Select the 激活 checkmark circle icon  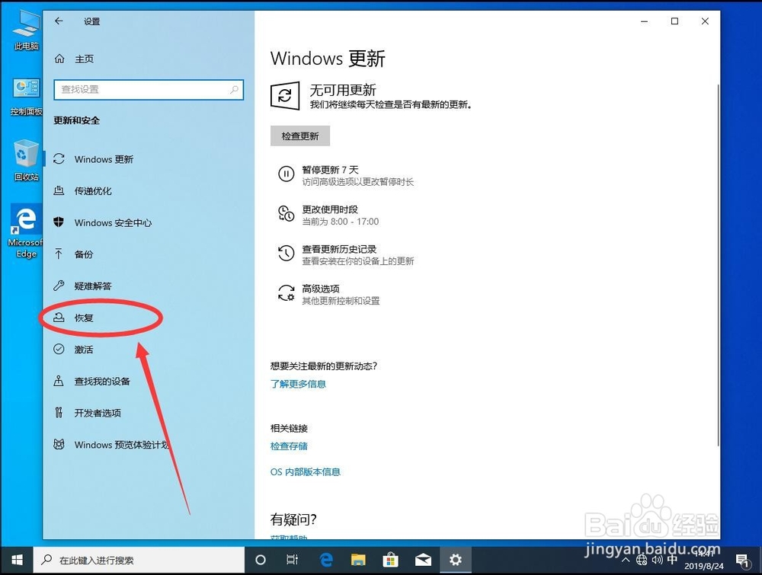click(59, 349)
